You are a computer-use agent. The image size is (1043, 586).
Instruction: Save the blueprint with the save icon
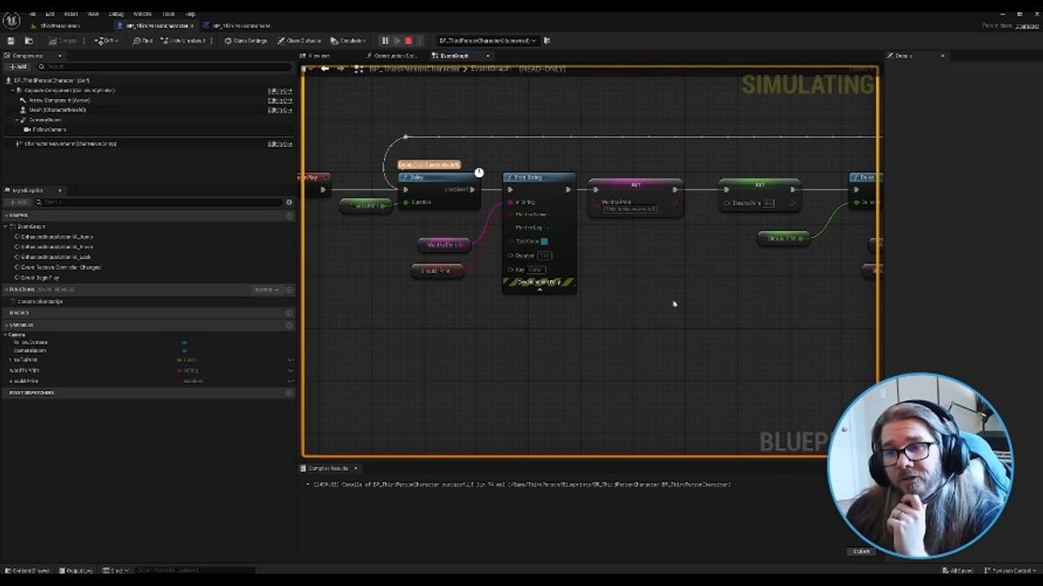[11, 41]
